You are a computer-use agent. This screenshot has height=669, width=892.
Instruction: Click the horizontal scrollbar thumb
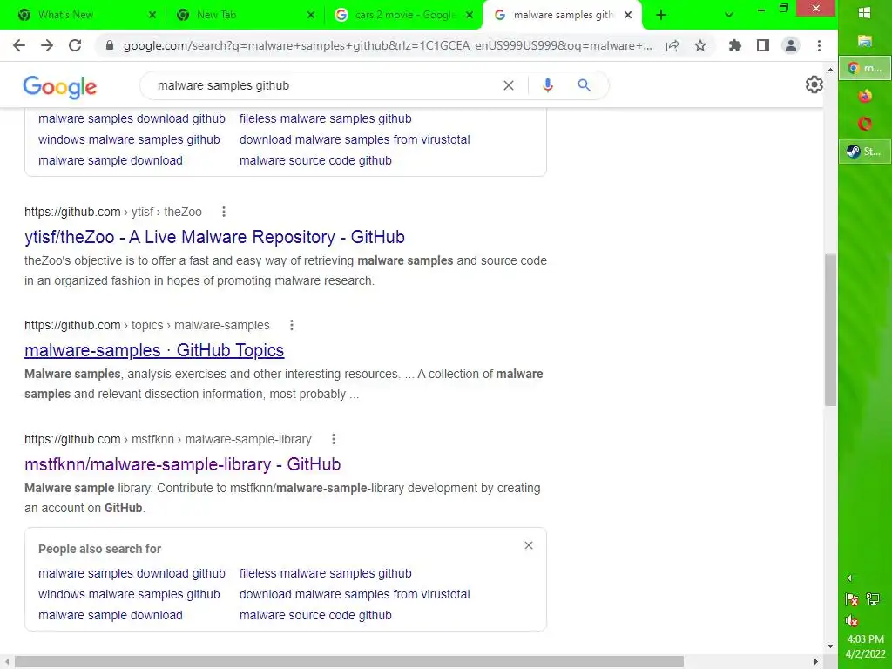[348, 662]
